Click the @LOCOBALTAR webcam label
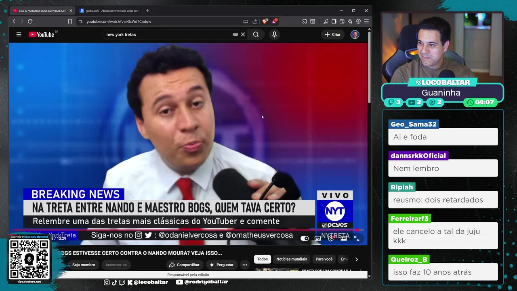Image resolution: width=517 pixels, height=291 pixels. click(443, 82)
